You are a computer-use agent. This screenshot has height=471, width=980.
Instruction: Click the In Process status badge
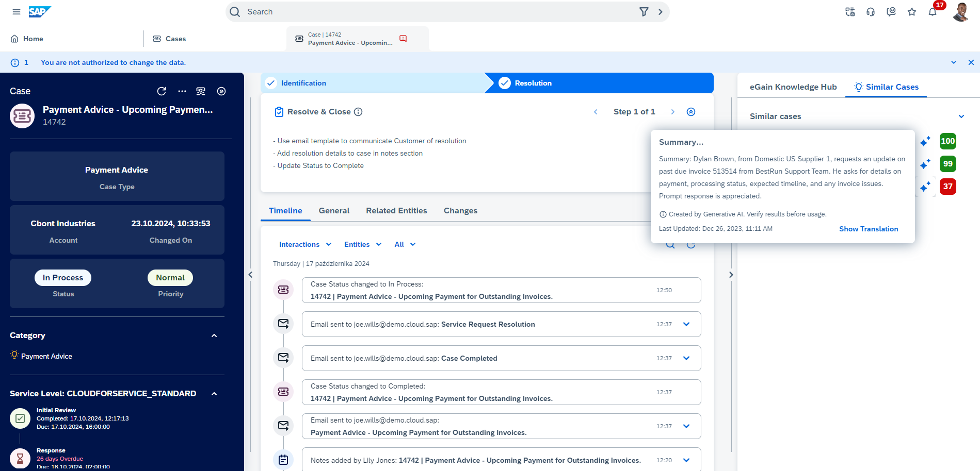click(x=63, y=278)
